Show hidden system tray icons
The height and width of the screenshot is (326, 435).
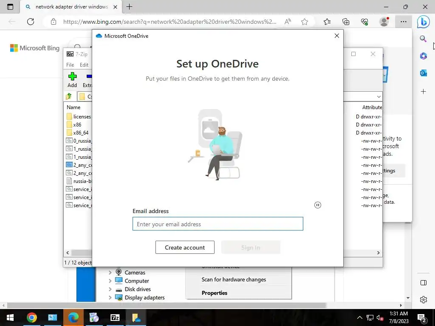[359, 318]
